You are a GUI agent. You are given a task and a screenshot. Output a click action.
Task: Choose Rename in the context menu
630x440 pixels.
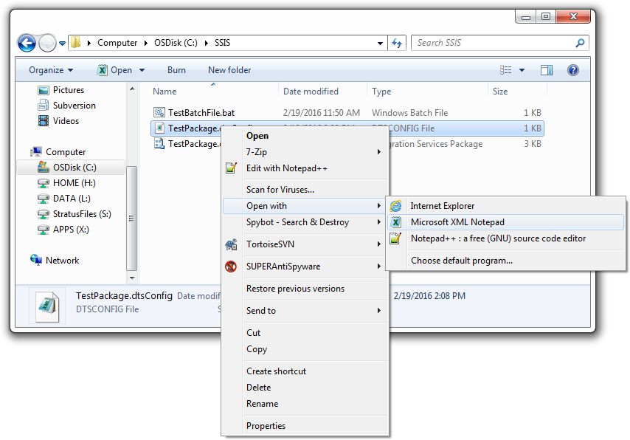(305, 403)
